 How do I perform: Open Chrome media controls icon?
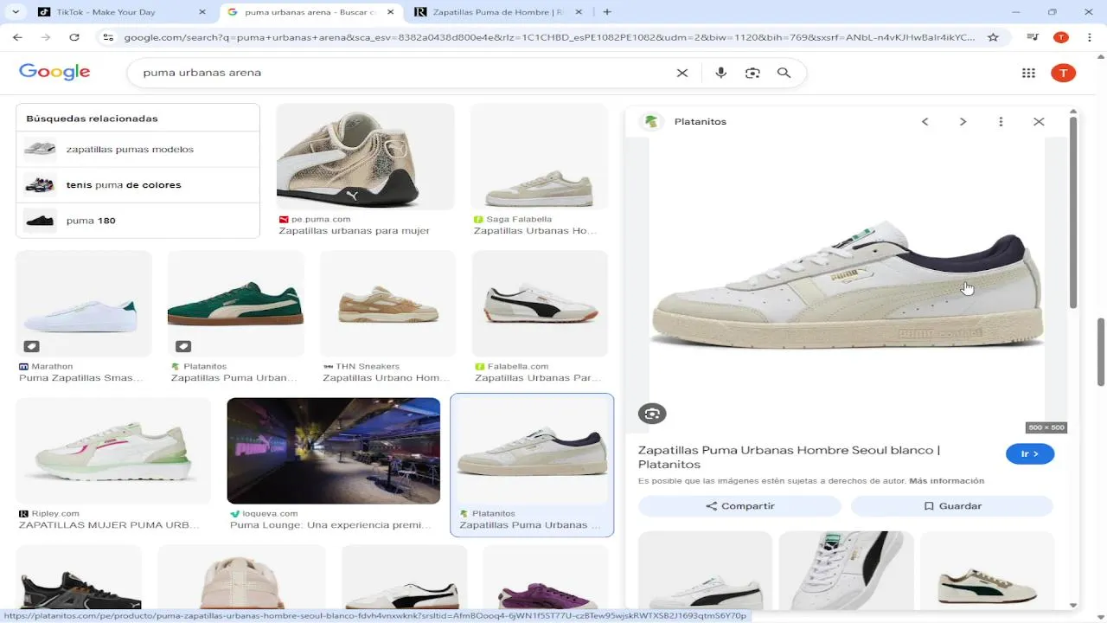click(x=1033, y=37)
